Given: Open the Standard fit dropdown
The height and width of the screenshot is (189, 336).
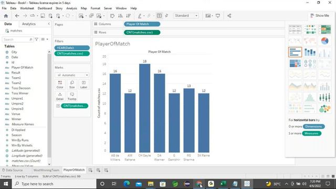Looking at the screenshot, I should click(x=186, y=16).
